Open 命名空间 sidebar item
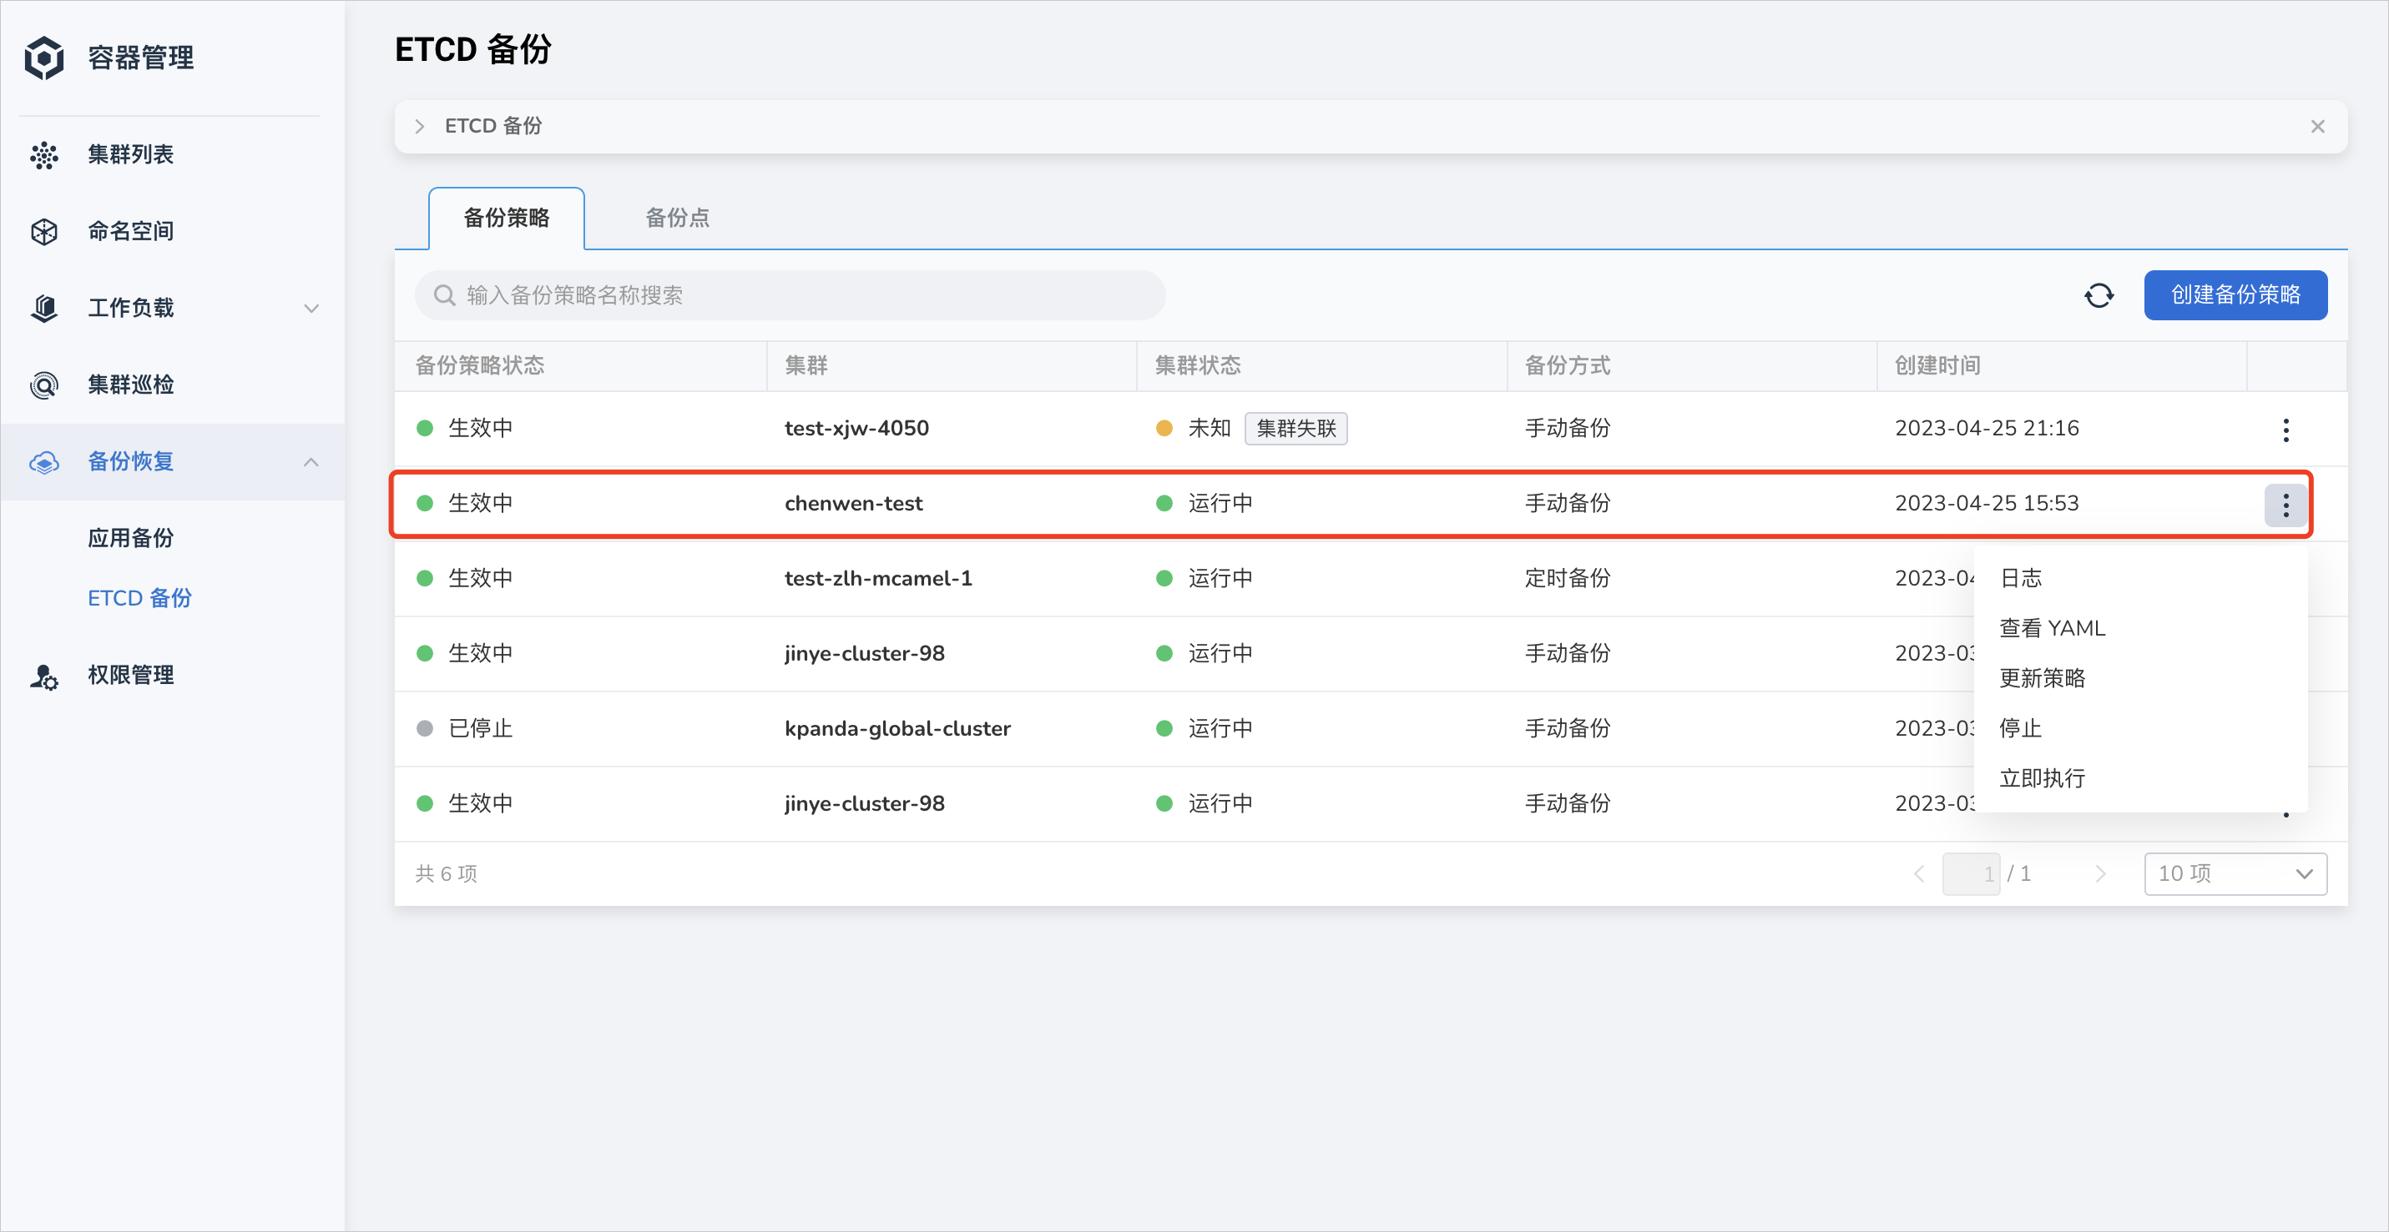This screenshot has height=1232, width=2389. pos(172,231)
